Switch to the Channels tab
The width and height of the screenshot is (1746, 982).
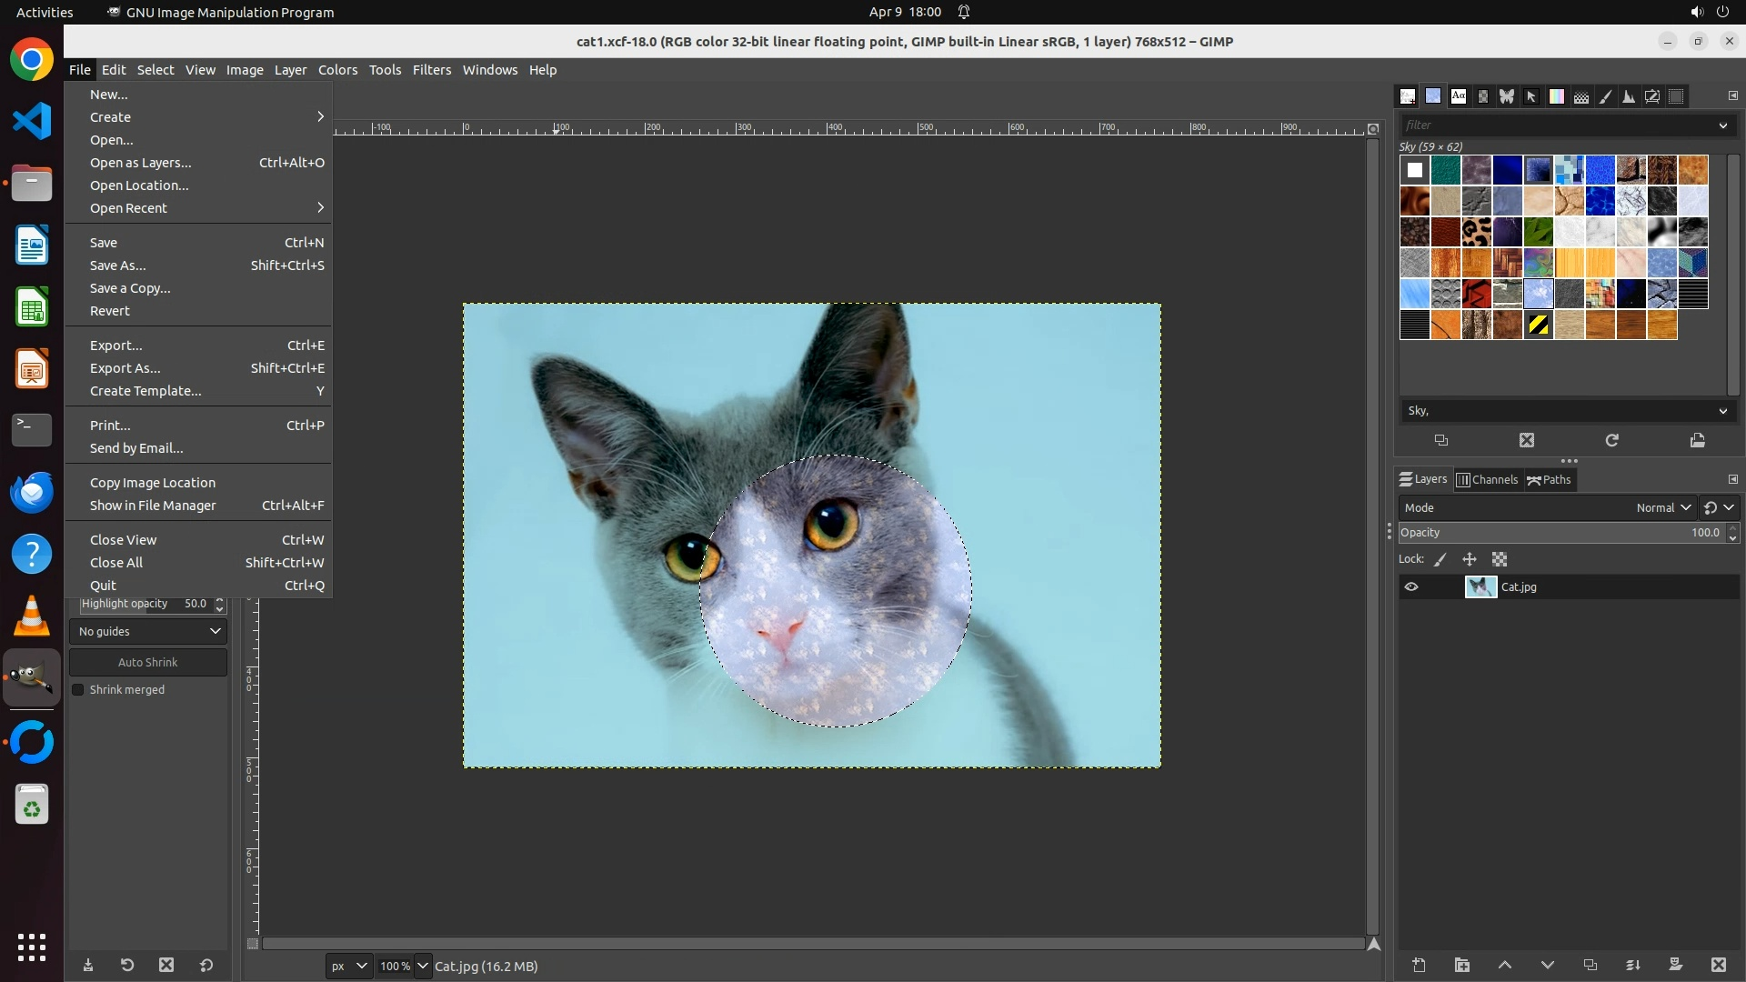click(1488, 480)
